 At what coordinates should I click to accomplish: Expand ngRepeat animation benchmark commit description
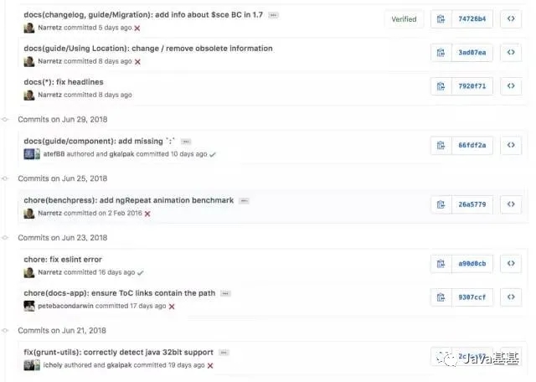244,201
